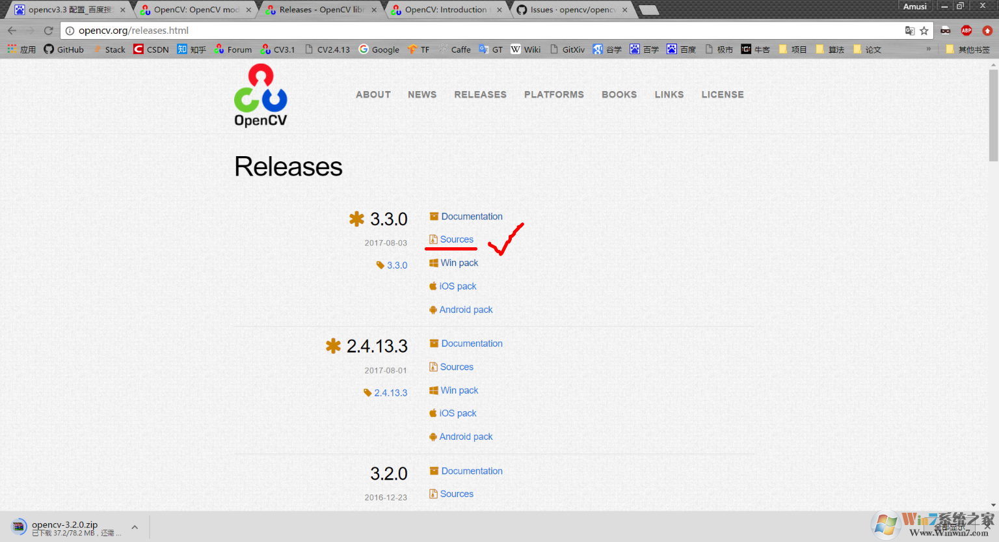
Task: Switch to the Releases - OpenCV library tab
Action: 318,10
